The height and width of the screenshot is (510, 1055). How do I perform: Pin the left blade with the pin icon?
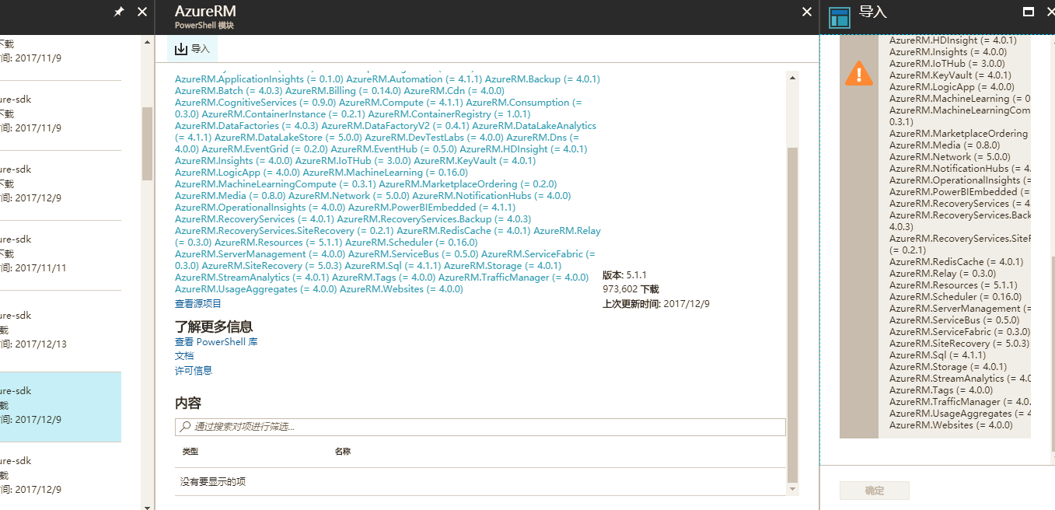(x=119, y=12)
